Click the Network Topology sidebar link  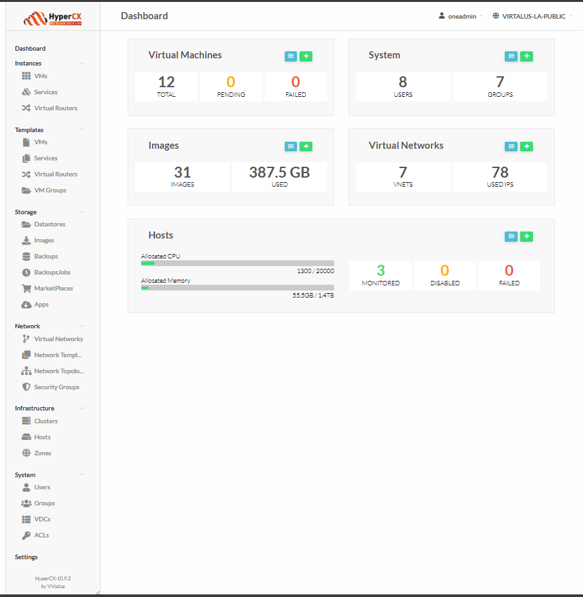(58, 371)
